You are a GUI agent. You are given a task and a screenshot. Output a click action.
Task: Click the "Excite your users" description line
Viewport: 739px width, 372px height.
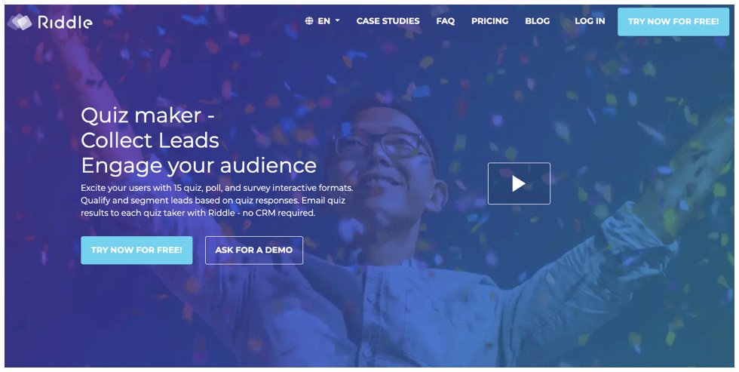(217, 188)
